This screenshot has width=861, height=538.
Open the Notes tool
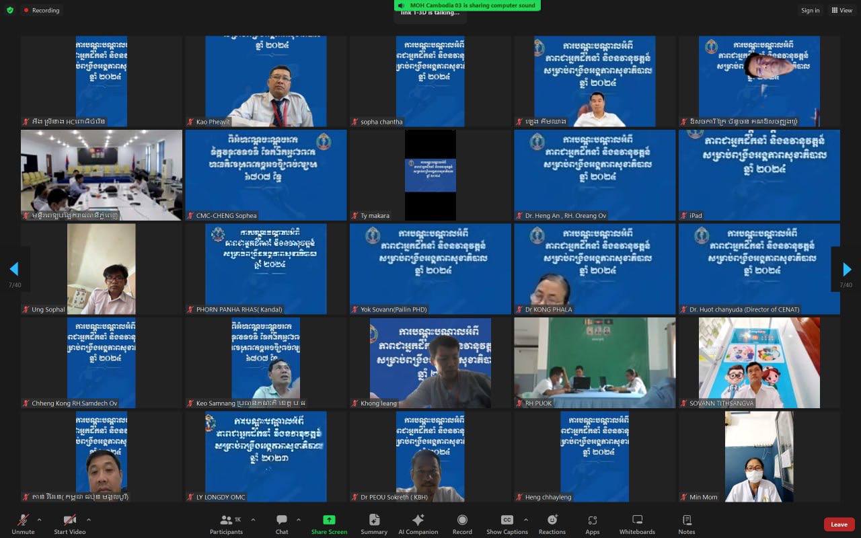686,520
